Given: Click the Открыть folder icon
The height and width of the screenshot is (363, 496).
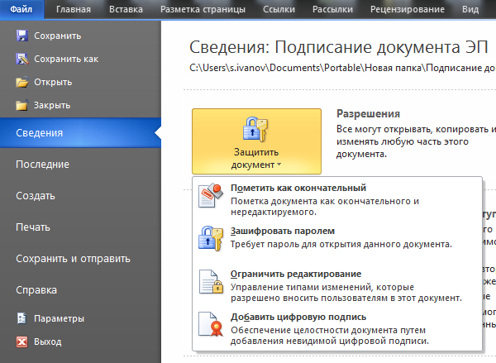Looking at the screenshot, I should (x=21, y=82).
